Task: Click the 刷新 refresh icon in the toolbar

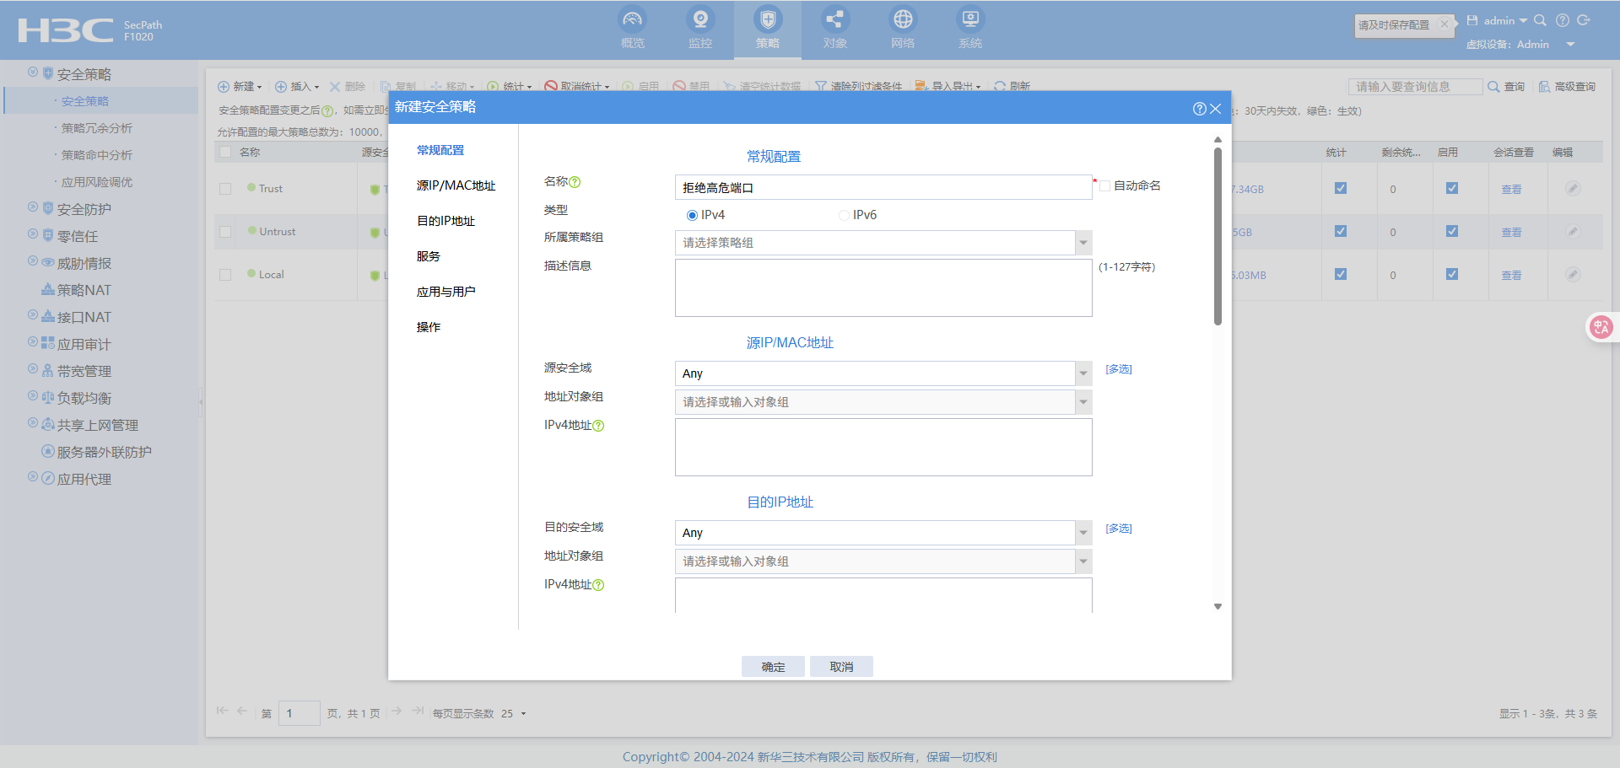Action: [1000, 86]
